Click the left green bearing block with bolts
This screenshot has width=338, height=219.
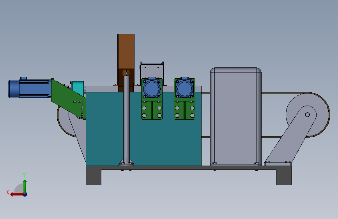[152, 110]
